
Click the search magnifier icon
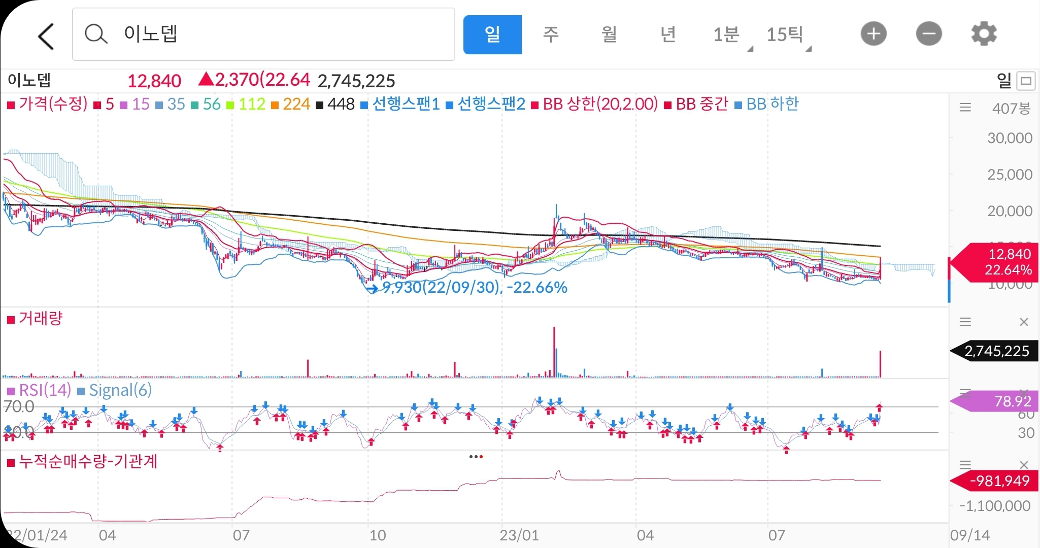95,35
